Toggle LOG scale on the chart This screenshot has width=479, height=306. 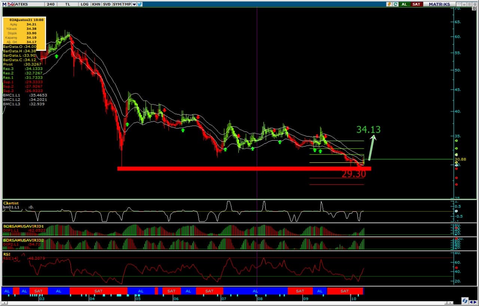pos(85,4)
